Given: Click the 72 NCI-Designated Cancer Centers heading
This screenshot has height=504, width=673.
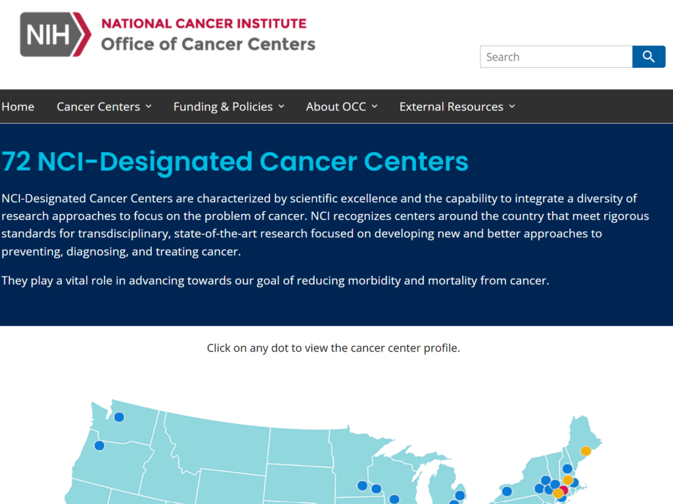Looking at the screenshot, I should pyautogui.click(x=235, y=162).
